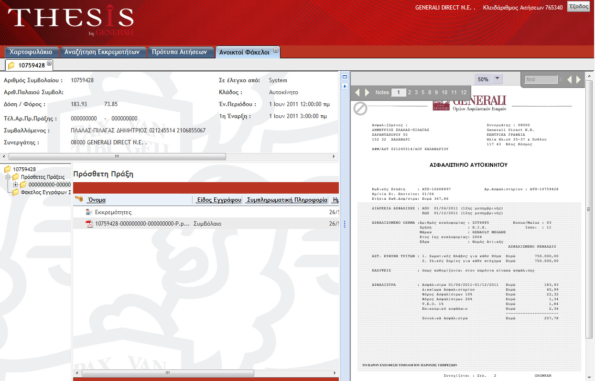Click the Αριθμός Συμβολαίου value 10759428
The width and height of the screenshot is (595, 381).
click(x=82, y=80)
